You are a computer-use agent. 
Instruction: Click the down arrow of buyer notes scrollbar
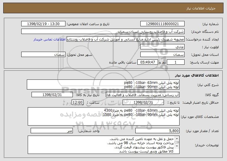pos(177,146)
